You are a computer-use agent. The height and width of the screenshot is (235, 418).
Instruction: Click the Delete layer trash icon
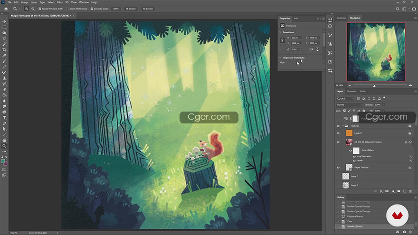[x=410, y=191]
